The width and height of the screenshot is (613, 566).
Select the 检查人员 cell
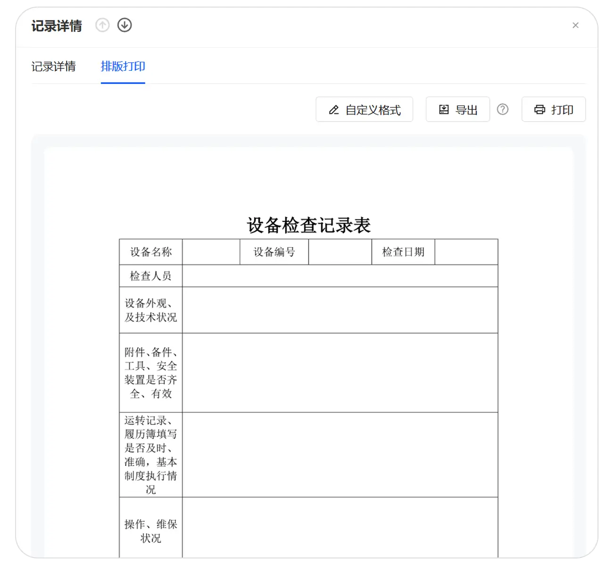click(151, 276)
